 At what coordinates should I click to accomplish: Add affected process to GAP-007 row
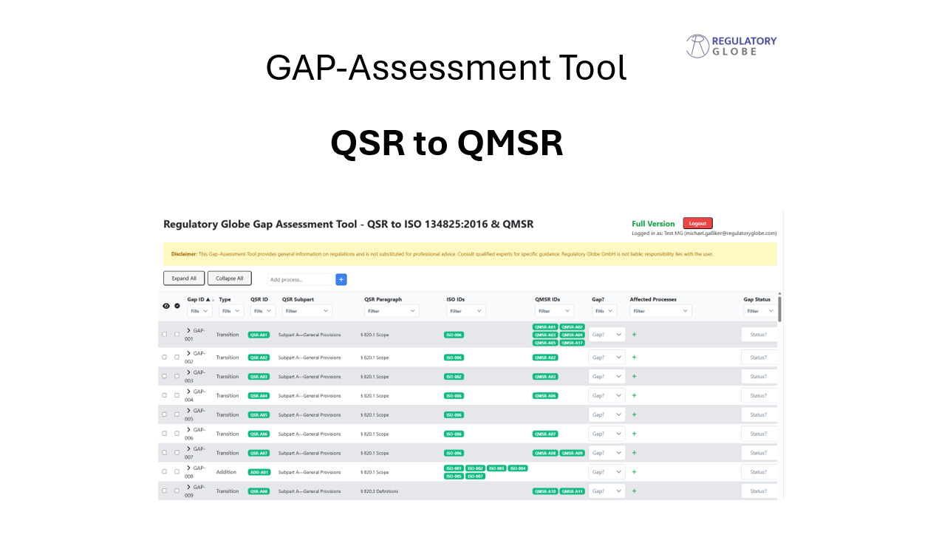click(634, 453)
